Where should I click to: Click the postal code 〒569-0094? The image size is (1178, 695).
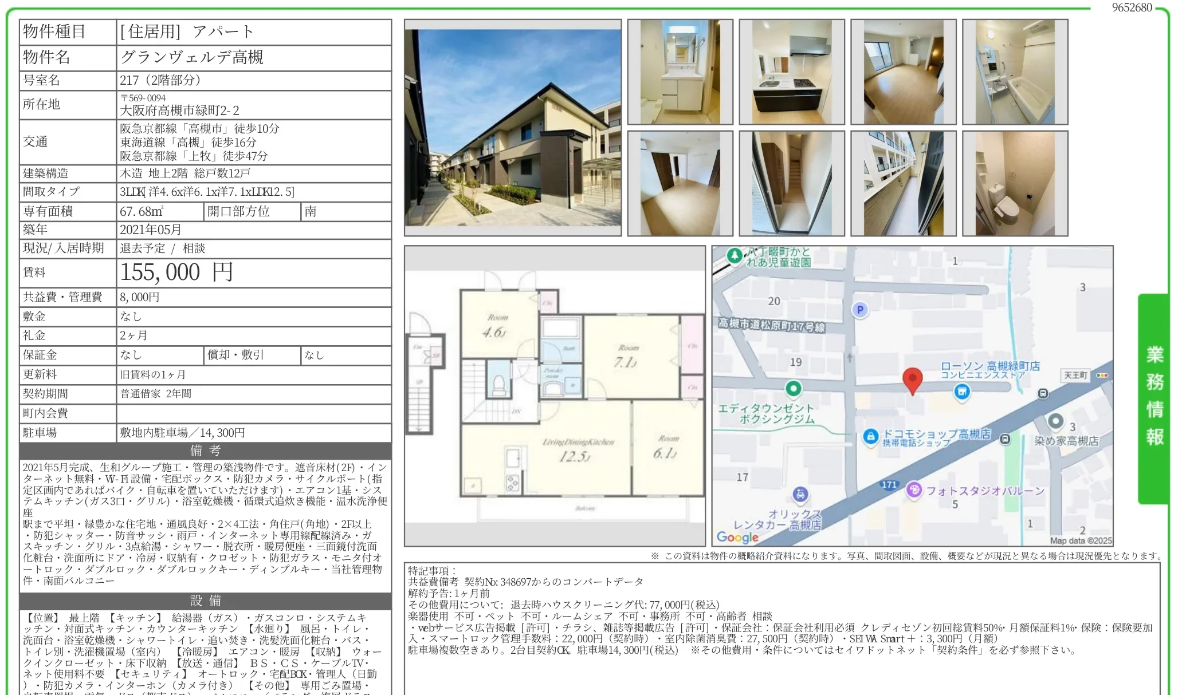(x=143, y=98)
